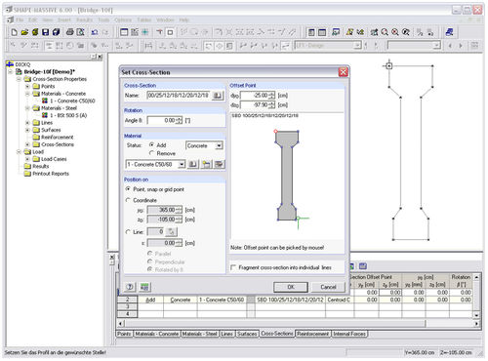Open the 1 - Concrete C50/60 dropdown
The width and height of the screenshot is (488, 361).
pos(182,164)
